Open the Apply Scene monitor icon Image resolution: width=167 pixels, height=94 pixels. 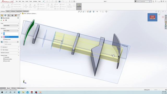point(106,11)
